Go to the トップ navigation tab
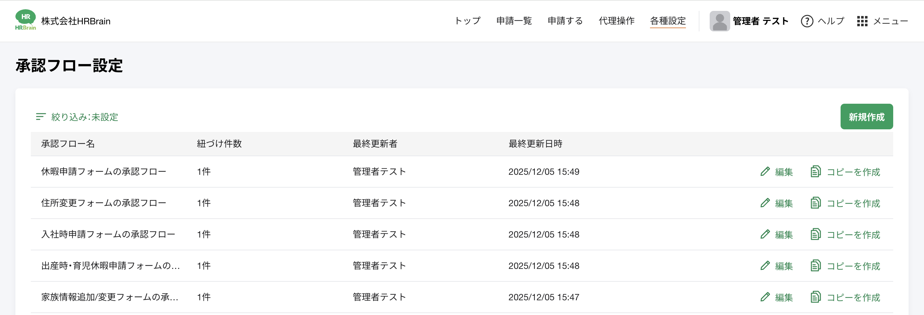Image resolution: width=924 pixels, height=315 pixels. click(467, 21)
